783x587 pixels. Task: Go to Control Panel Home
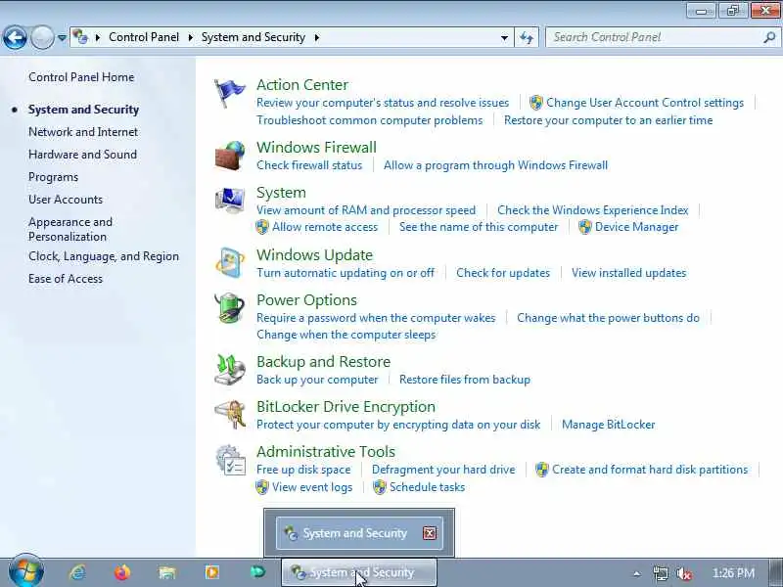(81, 77)
